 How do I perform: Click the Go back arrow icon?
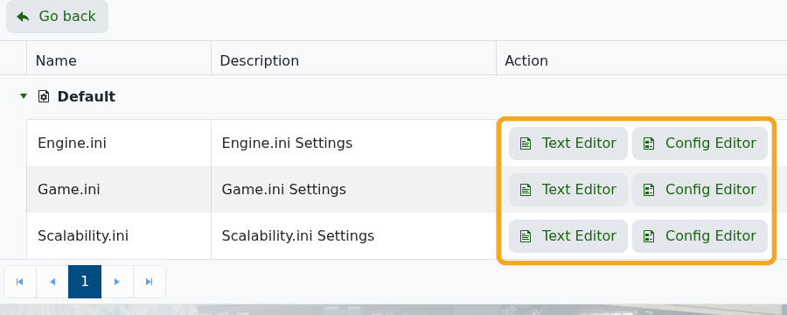pyautogui.click(x=23, y=17)
